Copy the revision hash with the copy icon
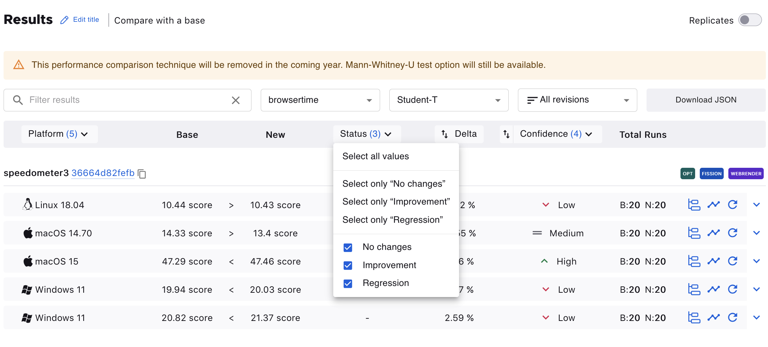Image resolution: width=768 pixels, height=347 pixels. tap(142, 174)
